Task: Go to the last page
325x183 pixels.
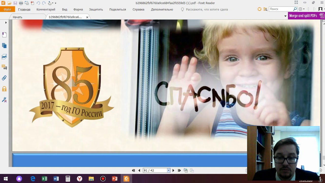Action: tap(179, 171)
